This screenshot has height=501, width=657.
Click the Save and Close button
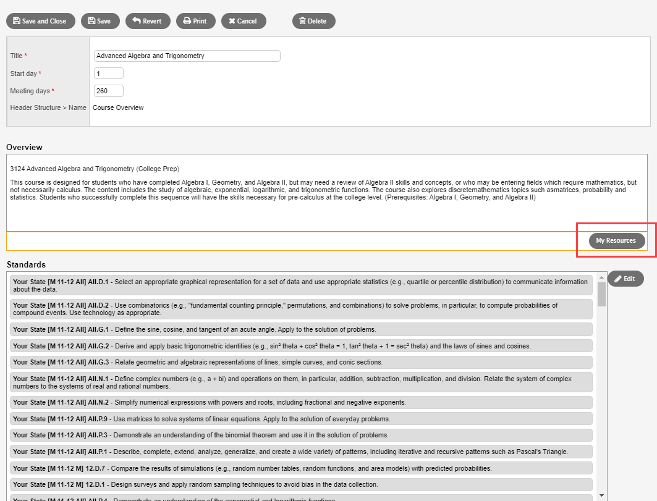point(41,21)
